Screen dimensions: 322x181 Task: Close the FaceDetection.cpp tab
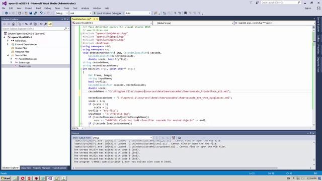click(97, 19)
